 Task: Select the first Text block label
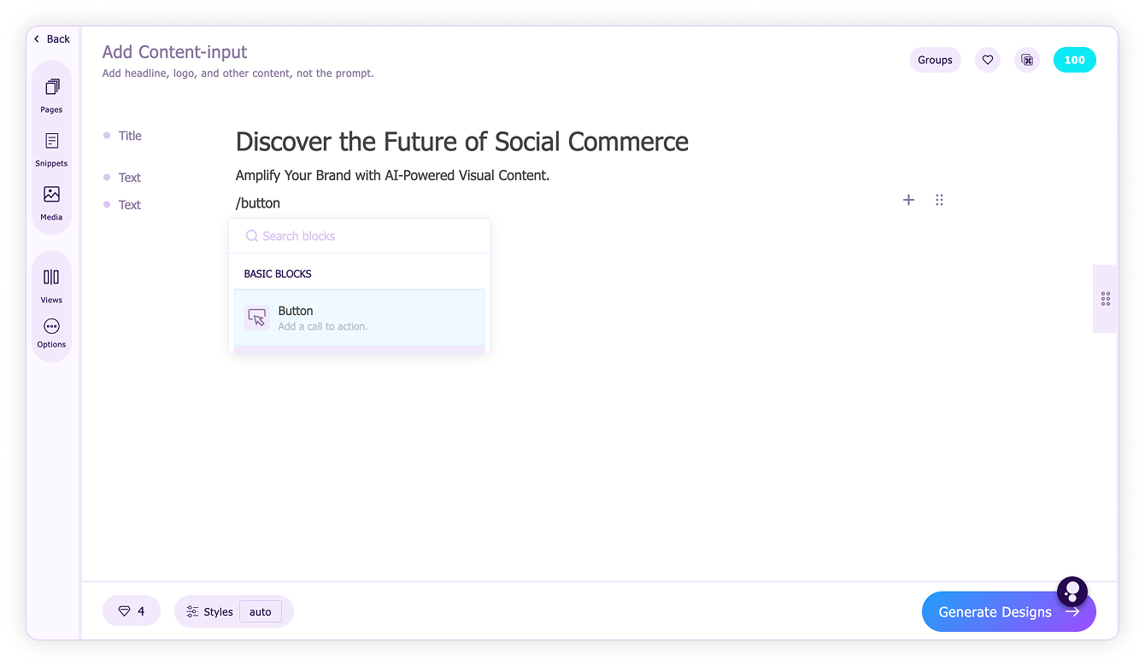click(x=130, y=178)
